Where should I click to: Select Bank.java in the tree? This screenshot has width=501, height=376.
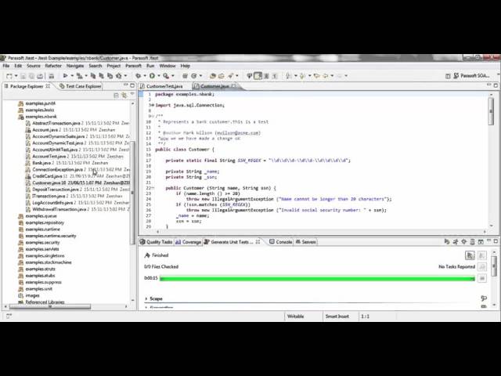41,163
